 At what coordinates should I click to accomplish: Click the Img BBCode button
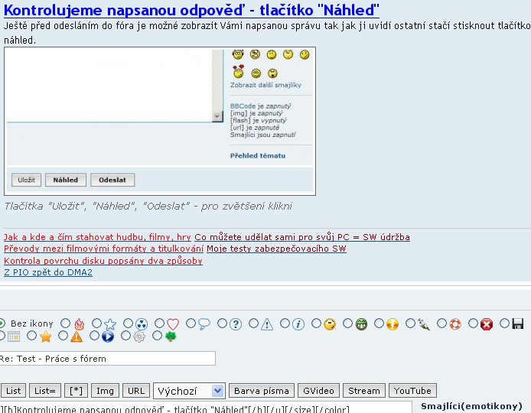pos(105,391)
